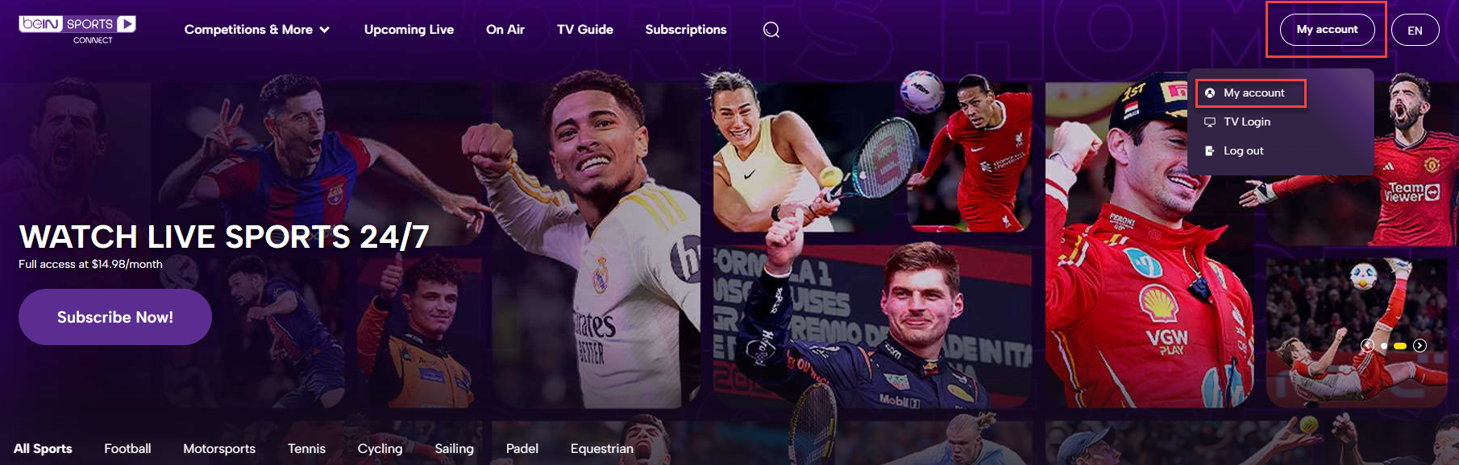Open the search magnifier icon

[x=771, y=30]
